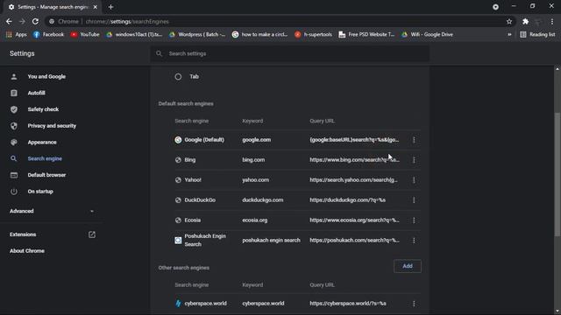Open the windows10act bookmark
This screenshot has width=561, height=315.
pyautogui.click(x=134, y=35)
